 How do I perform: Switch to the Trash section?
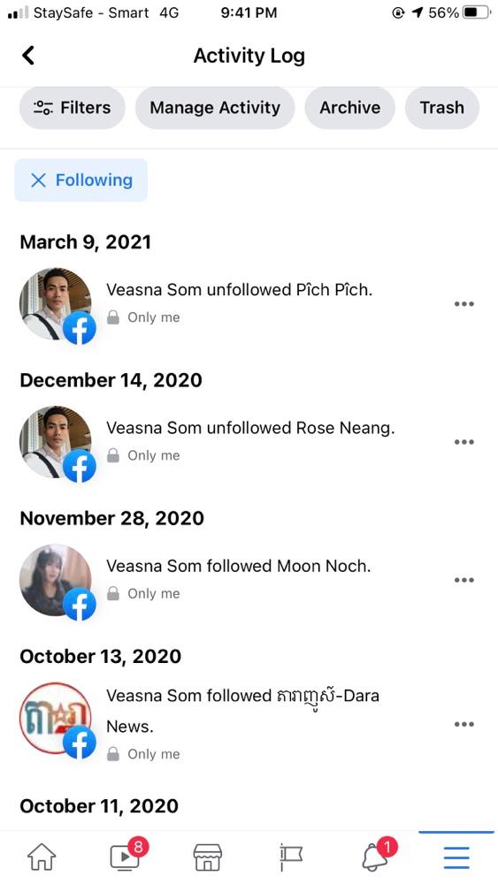point(442,108)
